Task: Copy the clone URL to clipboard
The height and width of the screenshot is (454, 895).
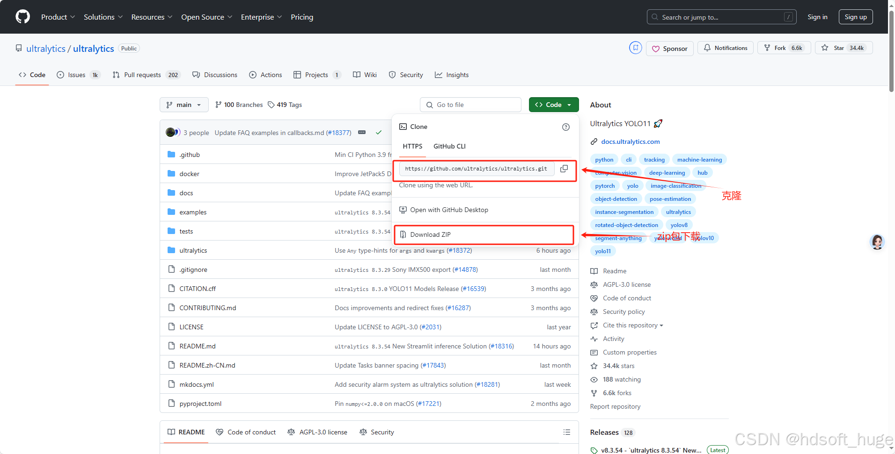Action: [x=564, y=169]
